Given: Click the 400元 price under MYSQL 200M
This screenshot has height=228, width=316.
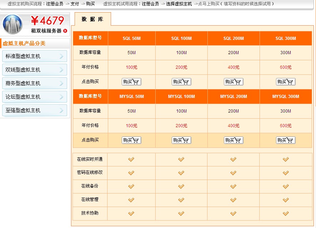Looking at the screenshot, I should pos(234,126).
